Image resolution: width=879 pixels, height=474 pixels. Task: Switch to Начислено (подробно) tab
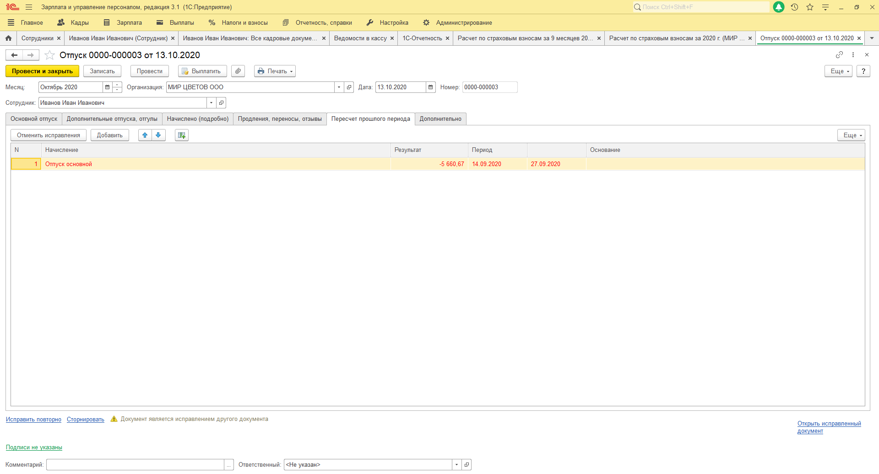(x=198, y=118)
